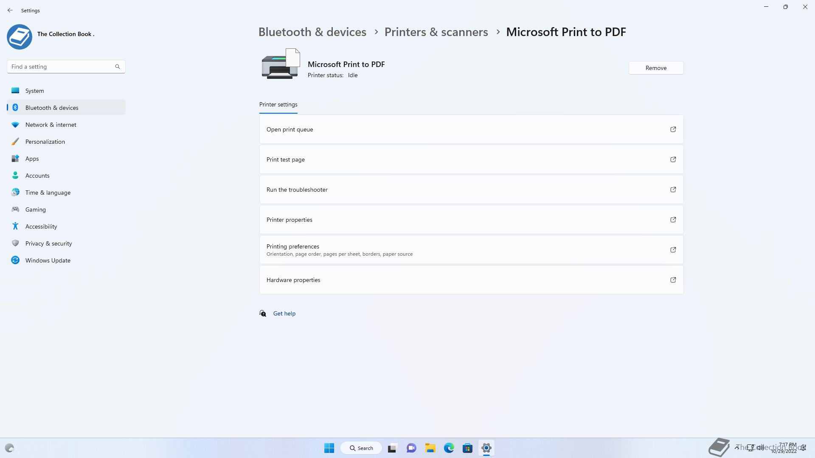The width and height of the screenshot is (815, 458).
Task: Click the Find a setting search box
Action: 66,67
